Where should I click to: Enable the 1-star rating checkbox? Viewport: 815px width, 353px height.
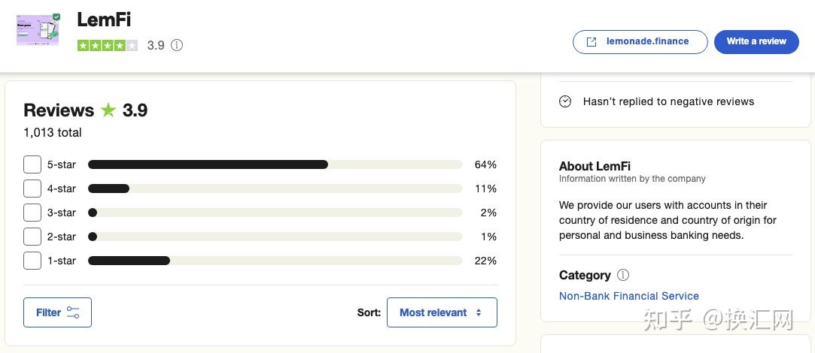point(32,261)
